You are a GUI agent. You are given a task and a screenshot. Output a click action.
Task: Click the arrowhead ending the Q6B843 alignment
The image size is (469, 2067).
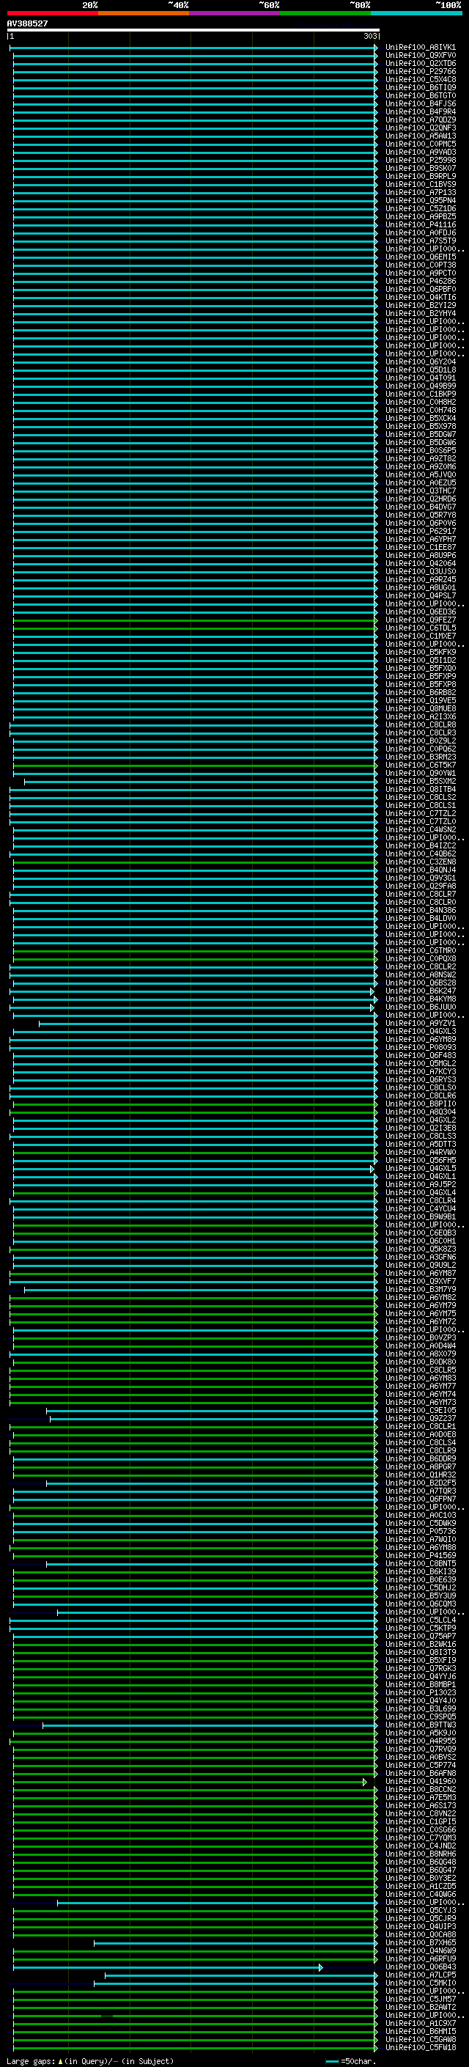coord(321,1967)
